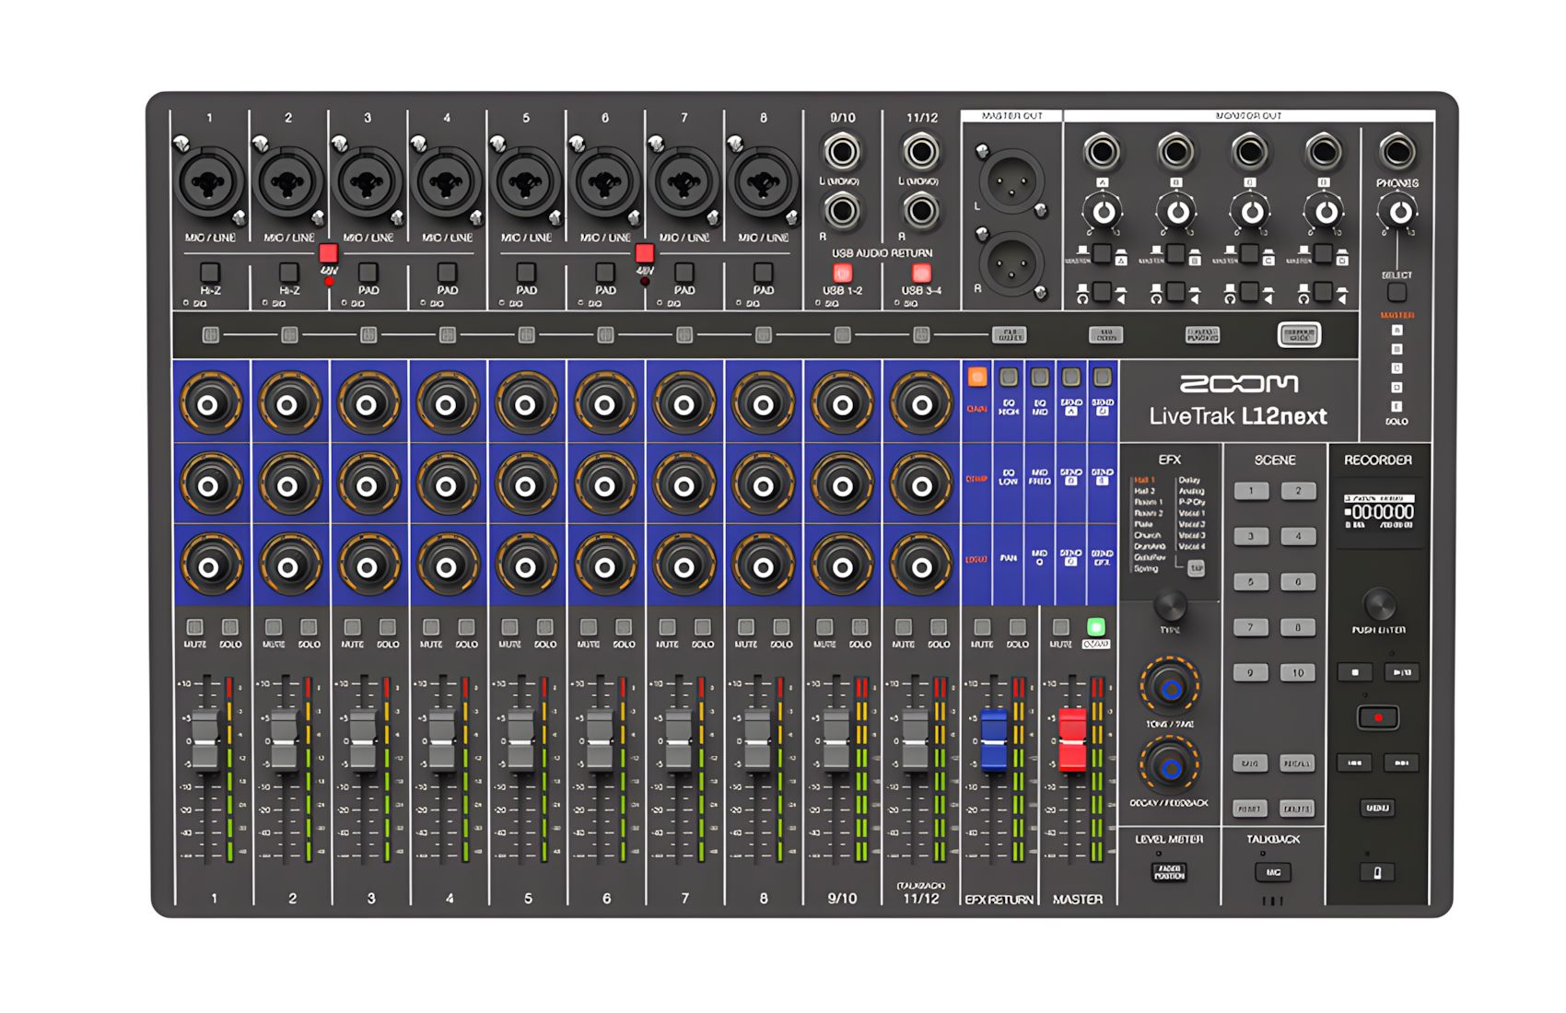Screen dimensions: 1566x1013
Task: Click the red-dot record button
Action: click(1378, 717)
